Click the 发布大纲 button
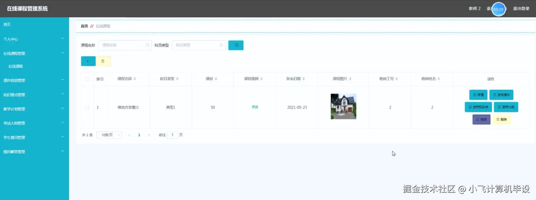Viewport: 536px width, 200px height. 506,107
